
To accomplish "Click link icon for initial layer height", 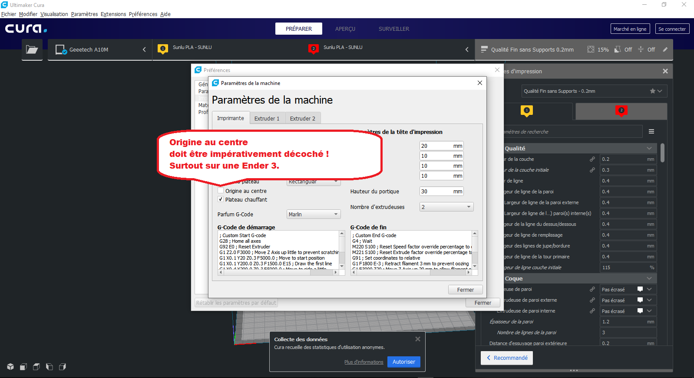I will (x=592, y=170).
